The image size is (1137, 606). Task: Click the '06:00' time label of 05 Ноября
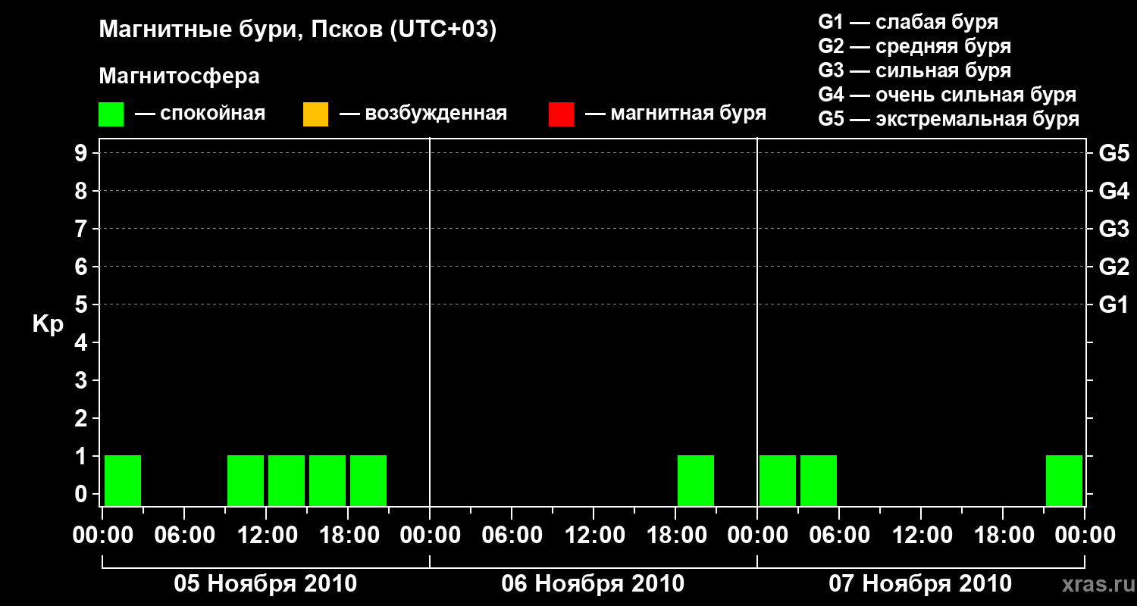coord(184,535)
